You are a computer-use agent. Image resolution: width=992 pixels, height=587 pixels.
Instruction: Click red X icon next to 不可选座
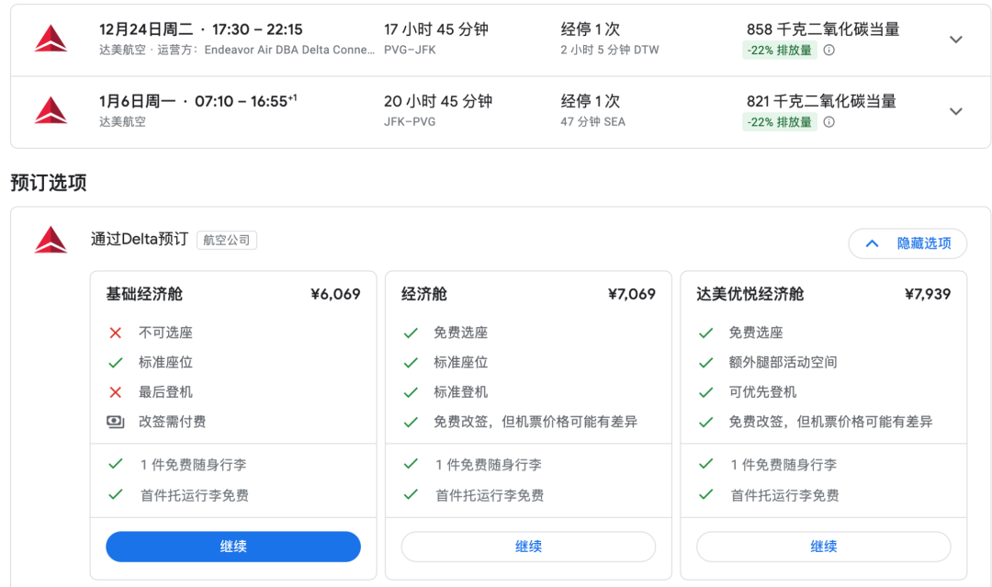pyautogui.click(x=115, y=333)
